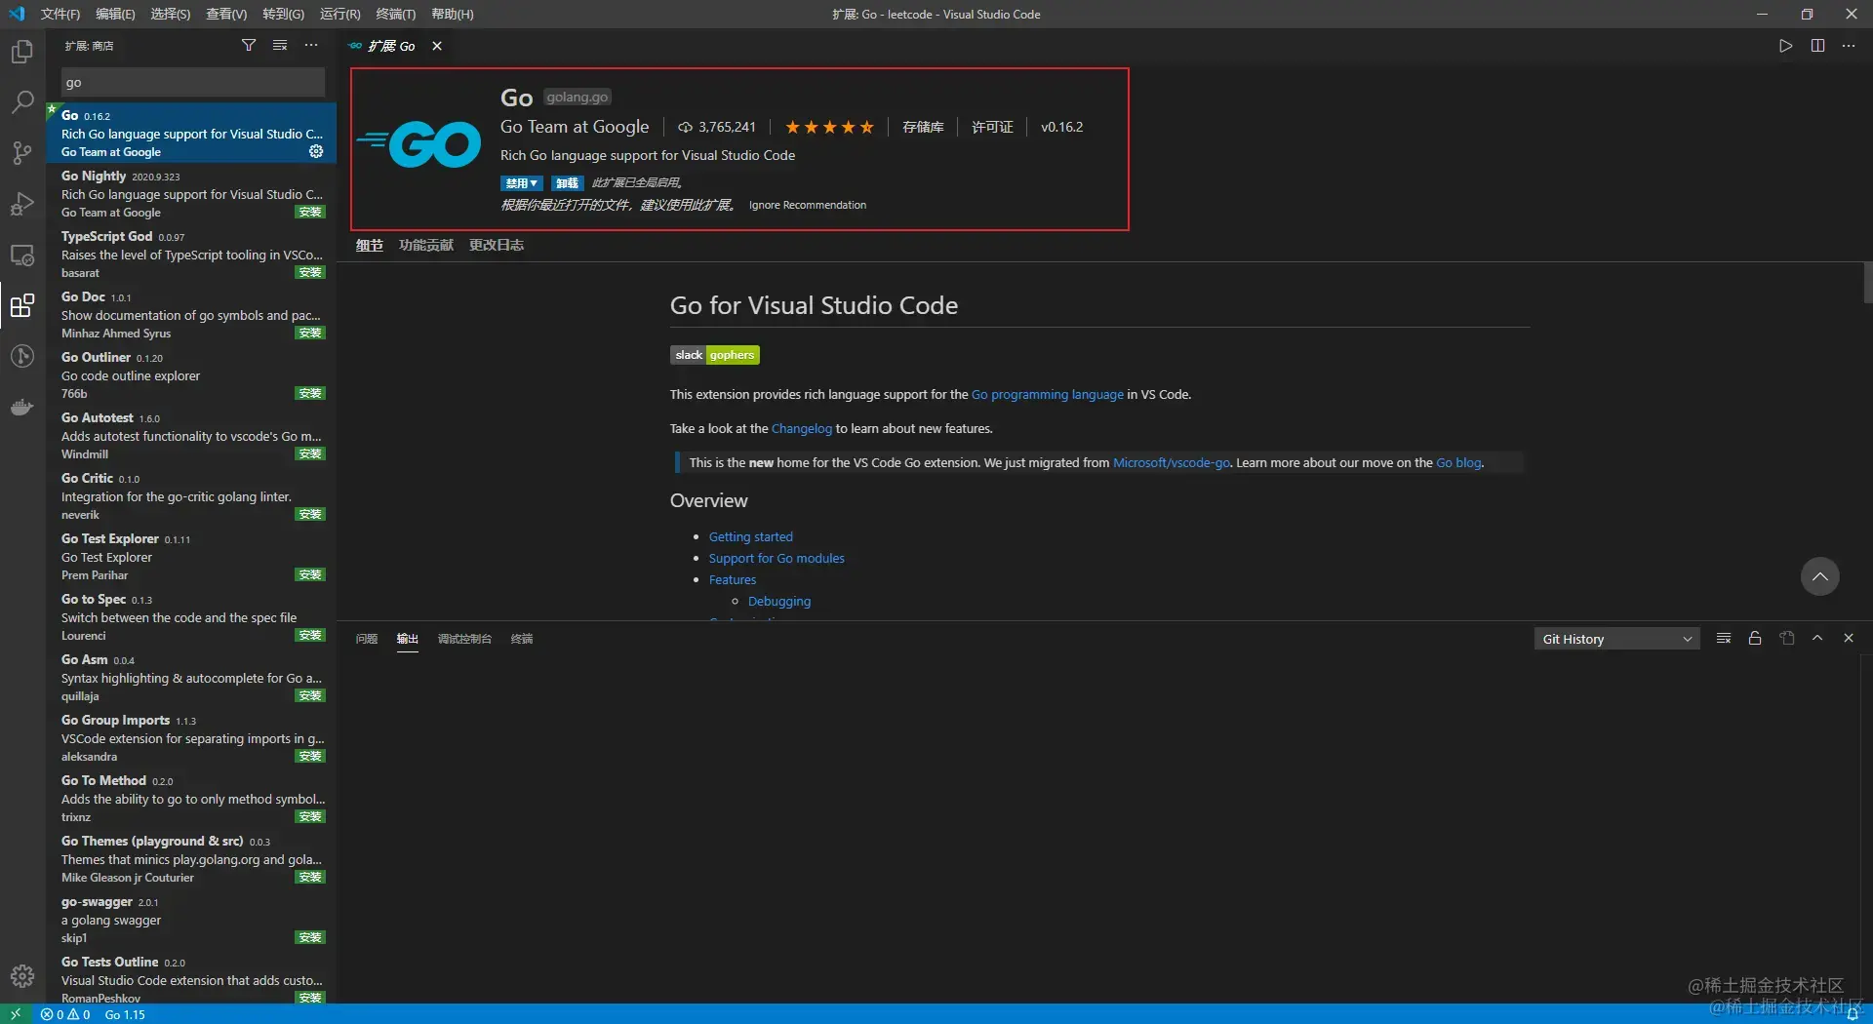The width and height of the screenshot is (1873, 1024).
Task: Open the 帮助(H) menu
Action: tap(453, 14)
